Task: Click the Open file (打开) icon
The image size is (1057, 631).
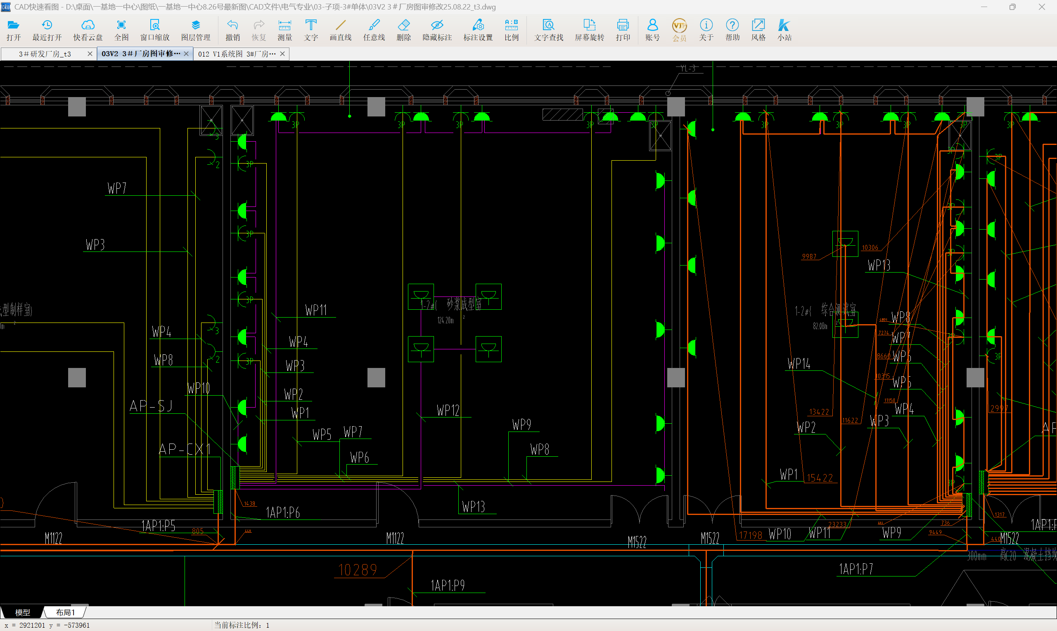Action: point(14,30)
